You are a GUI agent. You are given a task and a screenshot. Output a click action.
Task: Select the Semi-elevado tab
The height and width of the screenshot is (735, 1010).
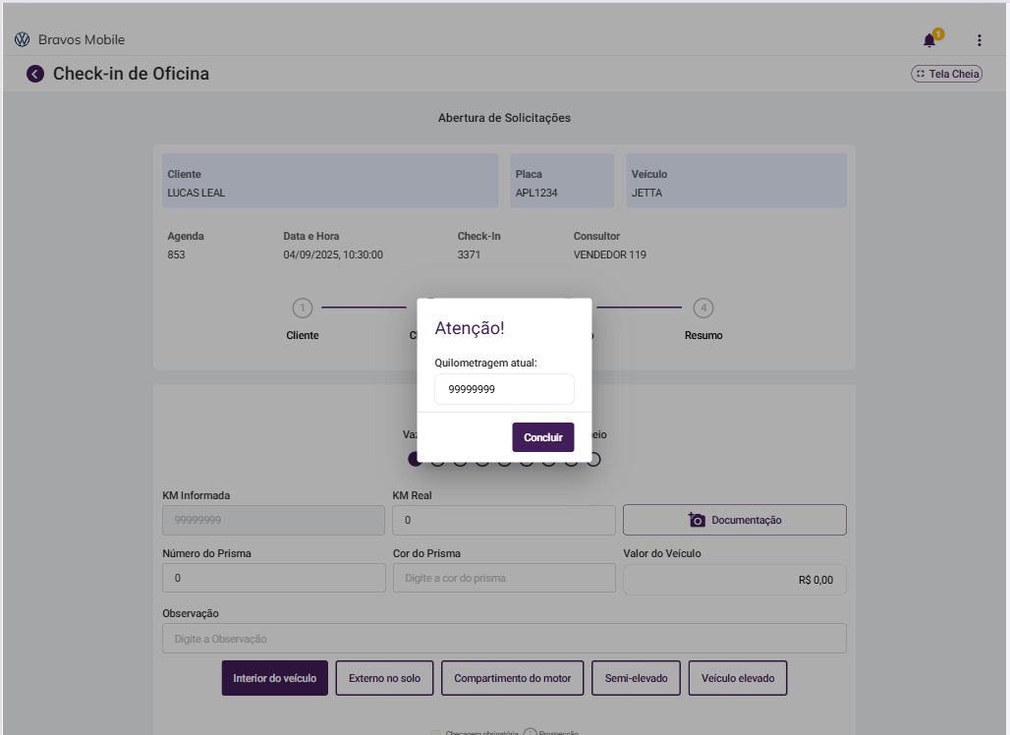click(636, 678)
